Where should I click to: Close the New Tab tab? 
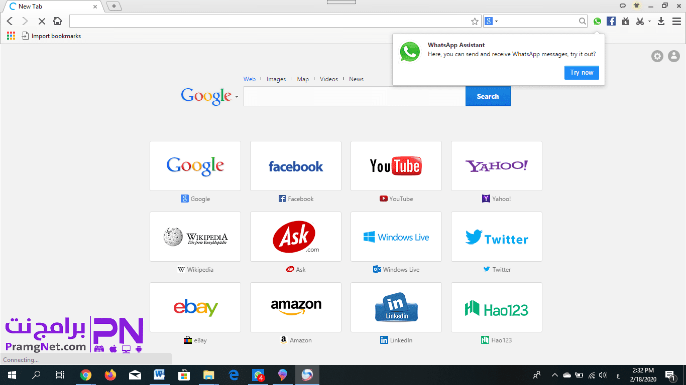95,7
